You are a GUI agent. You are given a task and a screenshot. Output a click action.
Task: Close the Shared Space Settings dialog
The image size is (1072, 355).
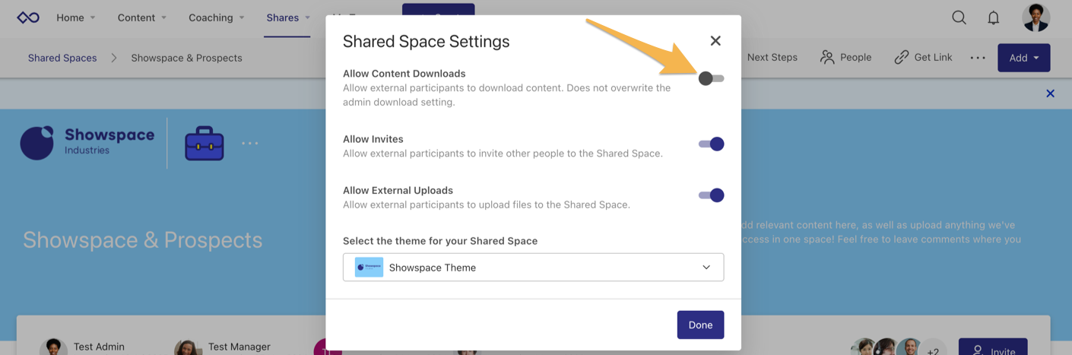(715, 40)
